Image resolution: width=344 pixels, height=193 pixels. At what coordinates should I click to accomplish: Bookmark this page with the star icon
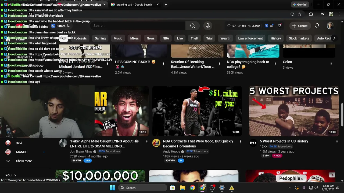click(300, 14)
